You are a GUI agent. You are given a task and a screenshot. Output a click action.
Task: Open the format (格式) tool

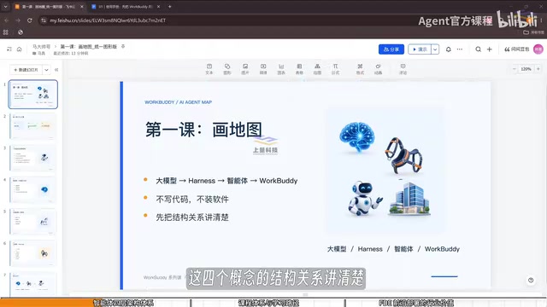(360, 69)
